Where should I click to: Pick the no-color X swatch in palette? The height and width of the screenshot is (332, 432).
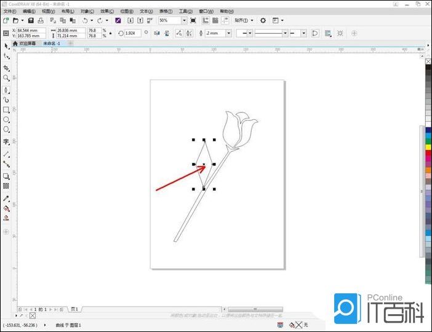tap(428, 61)
